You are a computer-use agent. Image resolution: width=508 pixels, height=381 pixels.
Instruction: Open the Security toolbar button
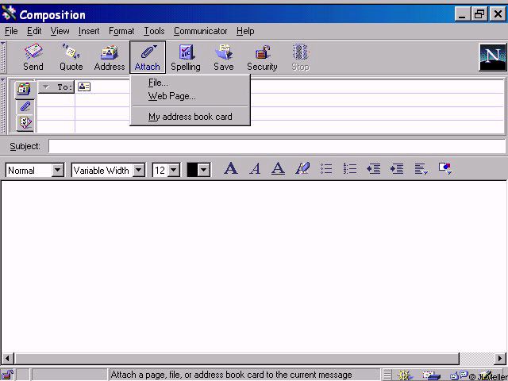click(262, 58)
